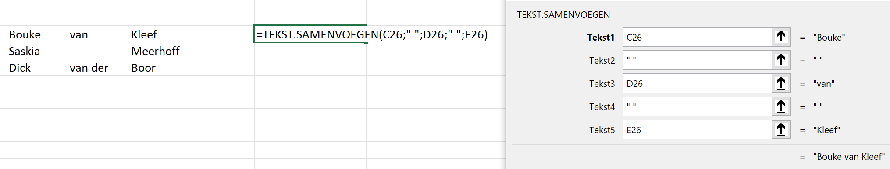Image resolution: width=890 pixels, height=169 pixels.
Task: Click the Tekst2 range selector arrow icon
Action: point(781,60)
